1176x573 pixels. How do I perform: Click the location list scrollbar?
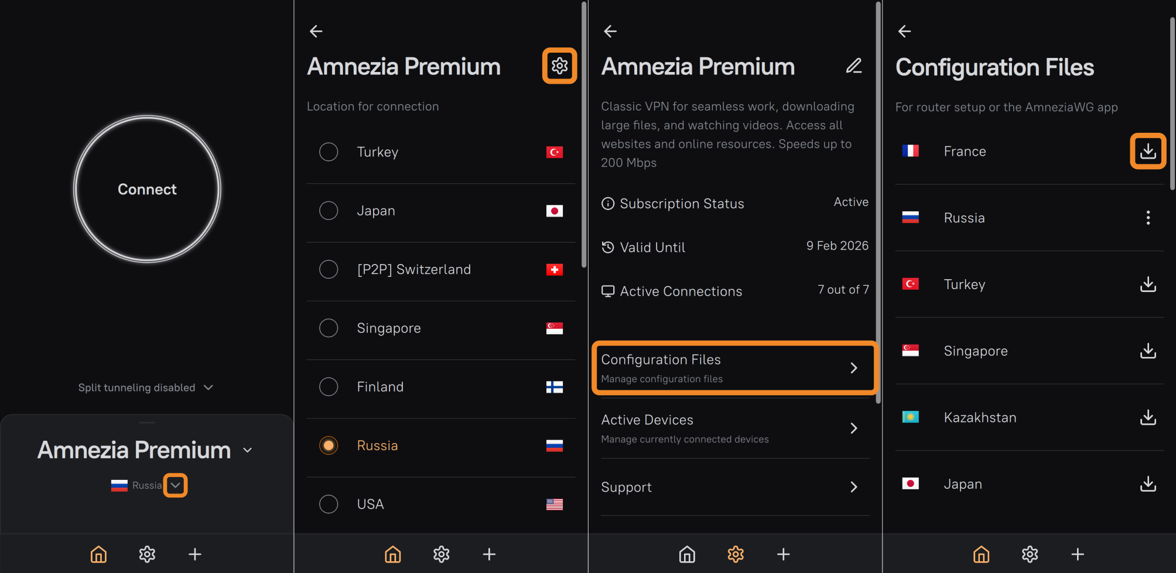click(583, 135)
